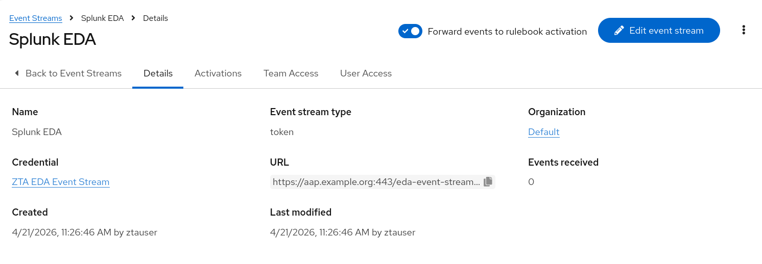
Task: Click the Organization field label
Action: [557, 112]
